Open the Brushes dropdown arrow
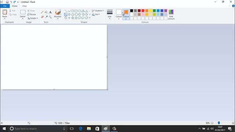Image resolution: width=235 pixels, height=132 pixels. pos(58,19)
